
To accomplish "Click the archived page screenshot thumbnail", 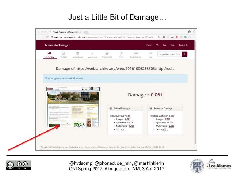I will pyautogui.click(x=73, y=107).
